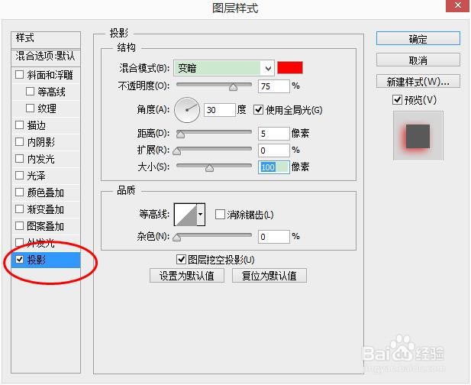Enable the 内发光 checkbox
This screenshot has width=471, height=385.
click(19, 158)
